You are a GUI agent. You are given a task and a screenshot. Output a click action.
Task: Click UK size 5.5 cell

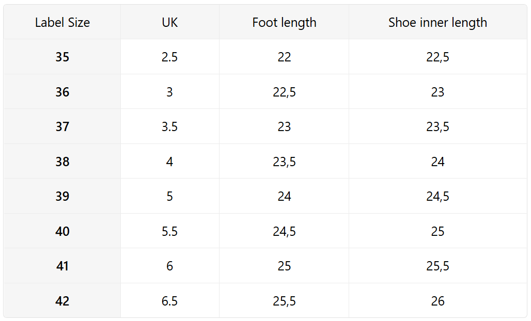pyautogui.click(x=169, y=231)
